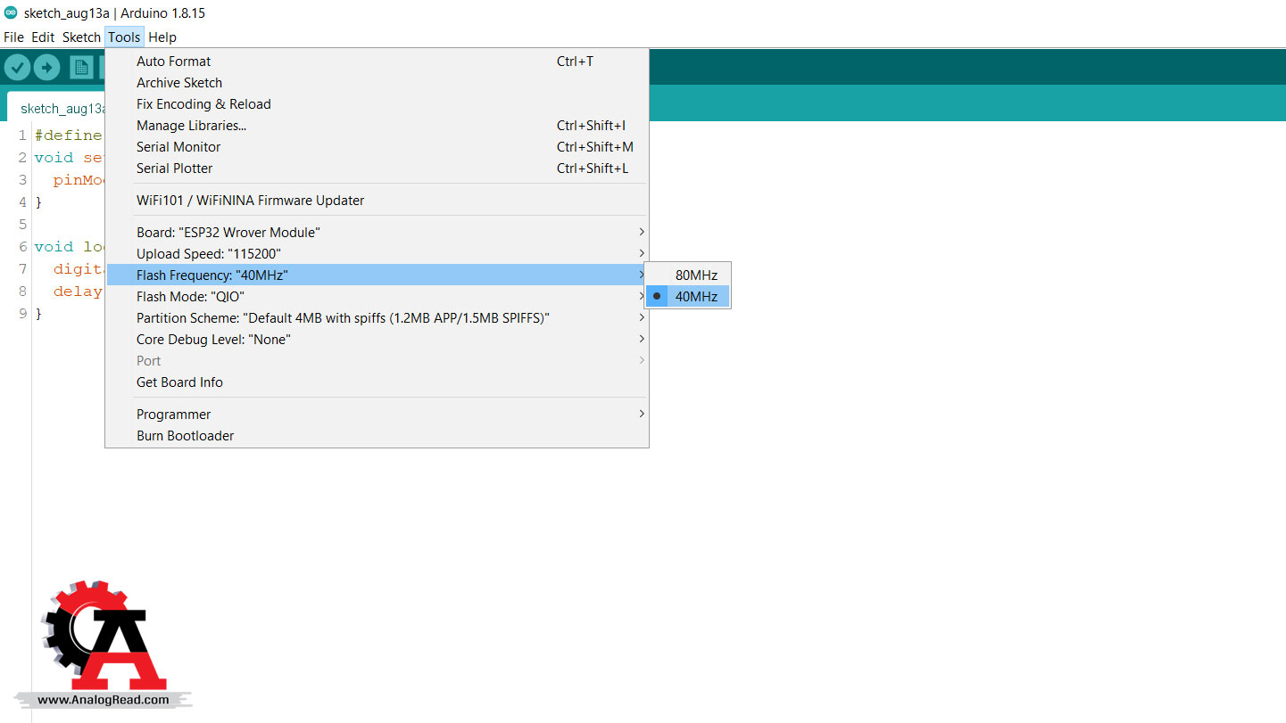Switch to the sketch_aug13a tab

tap(57, 108)
